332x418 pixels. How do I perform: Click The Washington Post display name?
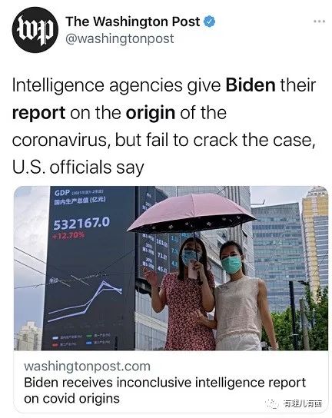coord(132,22)
